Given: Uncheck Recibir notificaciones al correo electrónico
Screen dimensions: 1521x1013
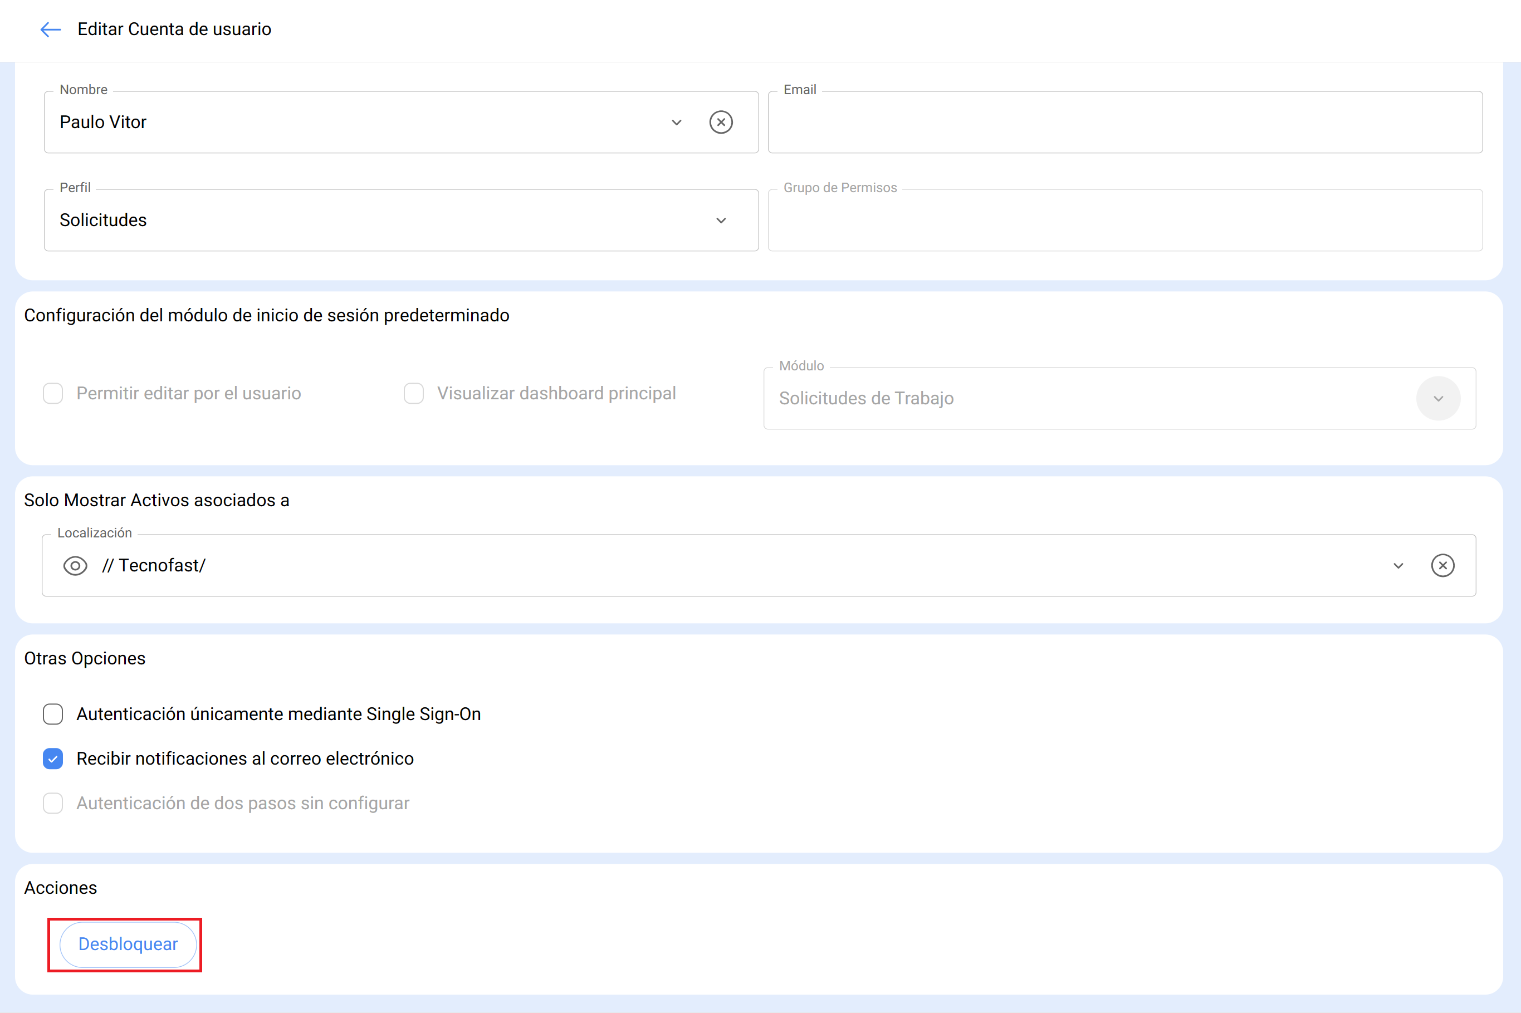Looking at the screenshot, I should (53, 758).
